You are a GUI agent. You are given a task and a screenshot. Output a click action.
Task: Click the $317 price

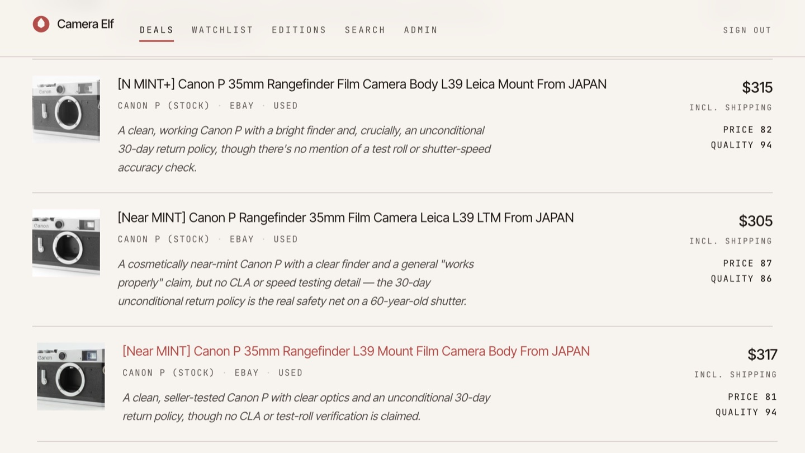point(762,355)
